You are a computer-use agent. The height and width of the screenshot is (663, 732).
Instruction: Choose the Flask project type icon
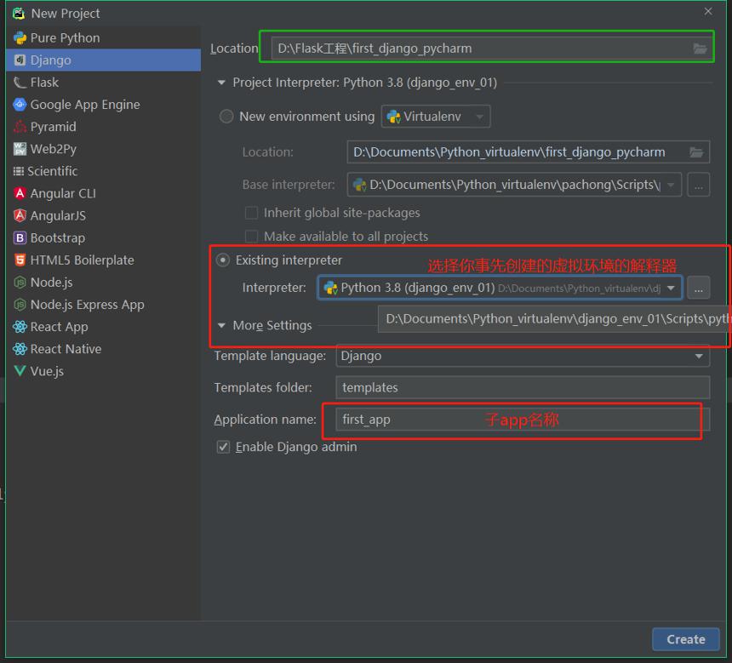[20, 83]
